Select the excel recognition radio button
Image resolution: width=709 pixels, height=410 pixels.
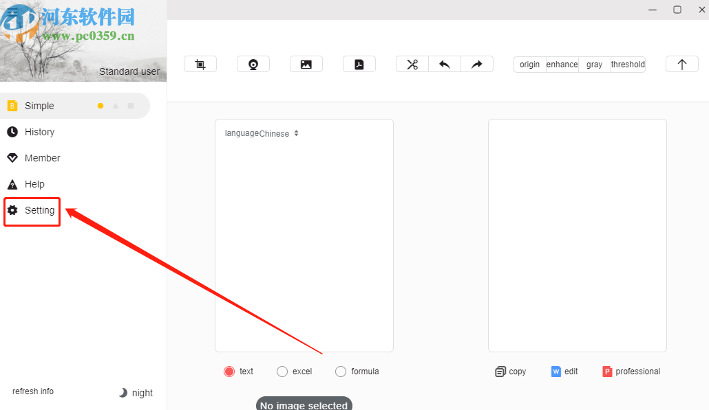coord(282,372)
